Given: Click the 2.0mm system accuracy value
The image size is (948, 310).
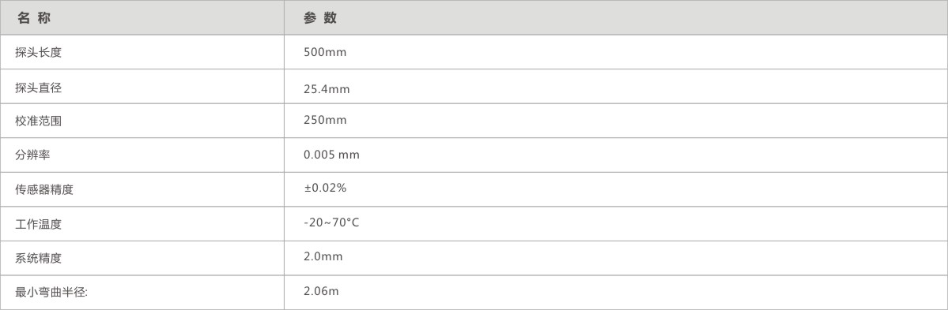Looking at the screenshot, I should click(323, 257).
